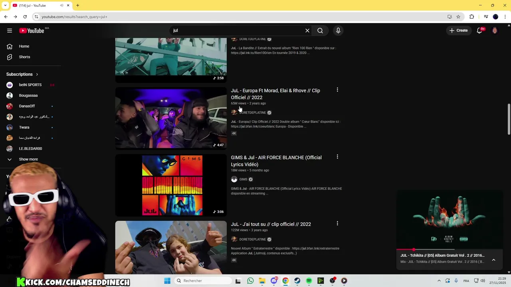
Task: Open the Chrome extensions puzzle icon
Action: (472, 17)
